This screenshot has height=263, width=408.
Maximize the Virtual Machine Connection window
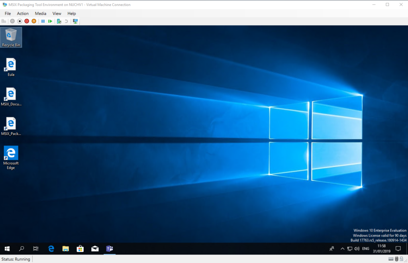[387, 4]
